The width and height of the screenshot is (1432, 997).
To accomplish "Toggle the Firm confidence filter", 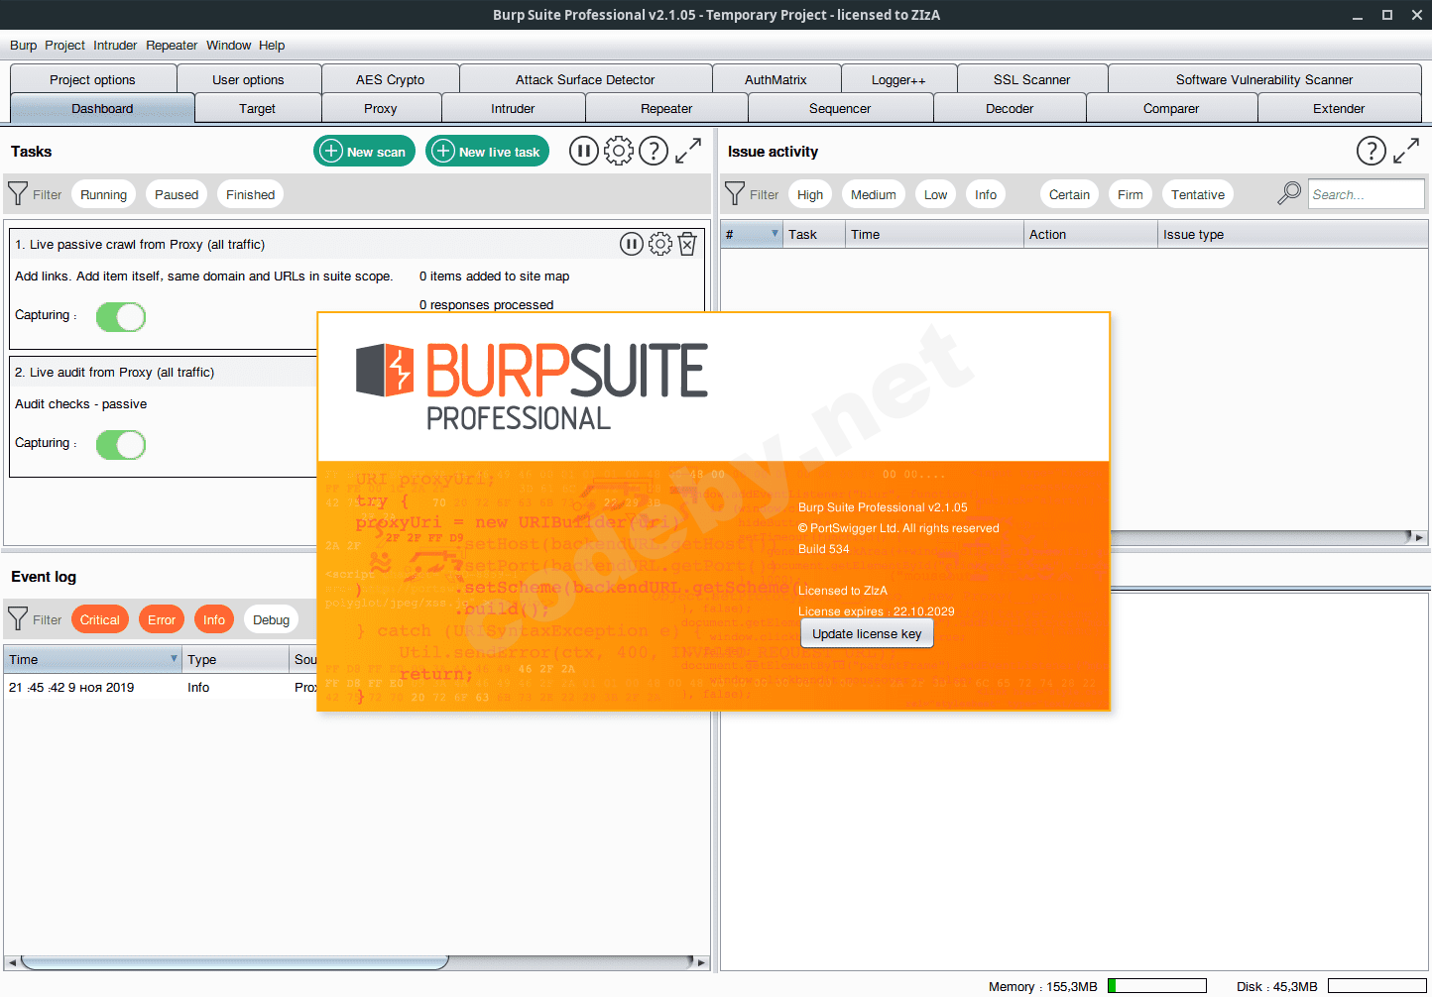I will [1131, 194].
